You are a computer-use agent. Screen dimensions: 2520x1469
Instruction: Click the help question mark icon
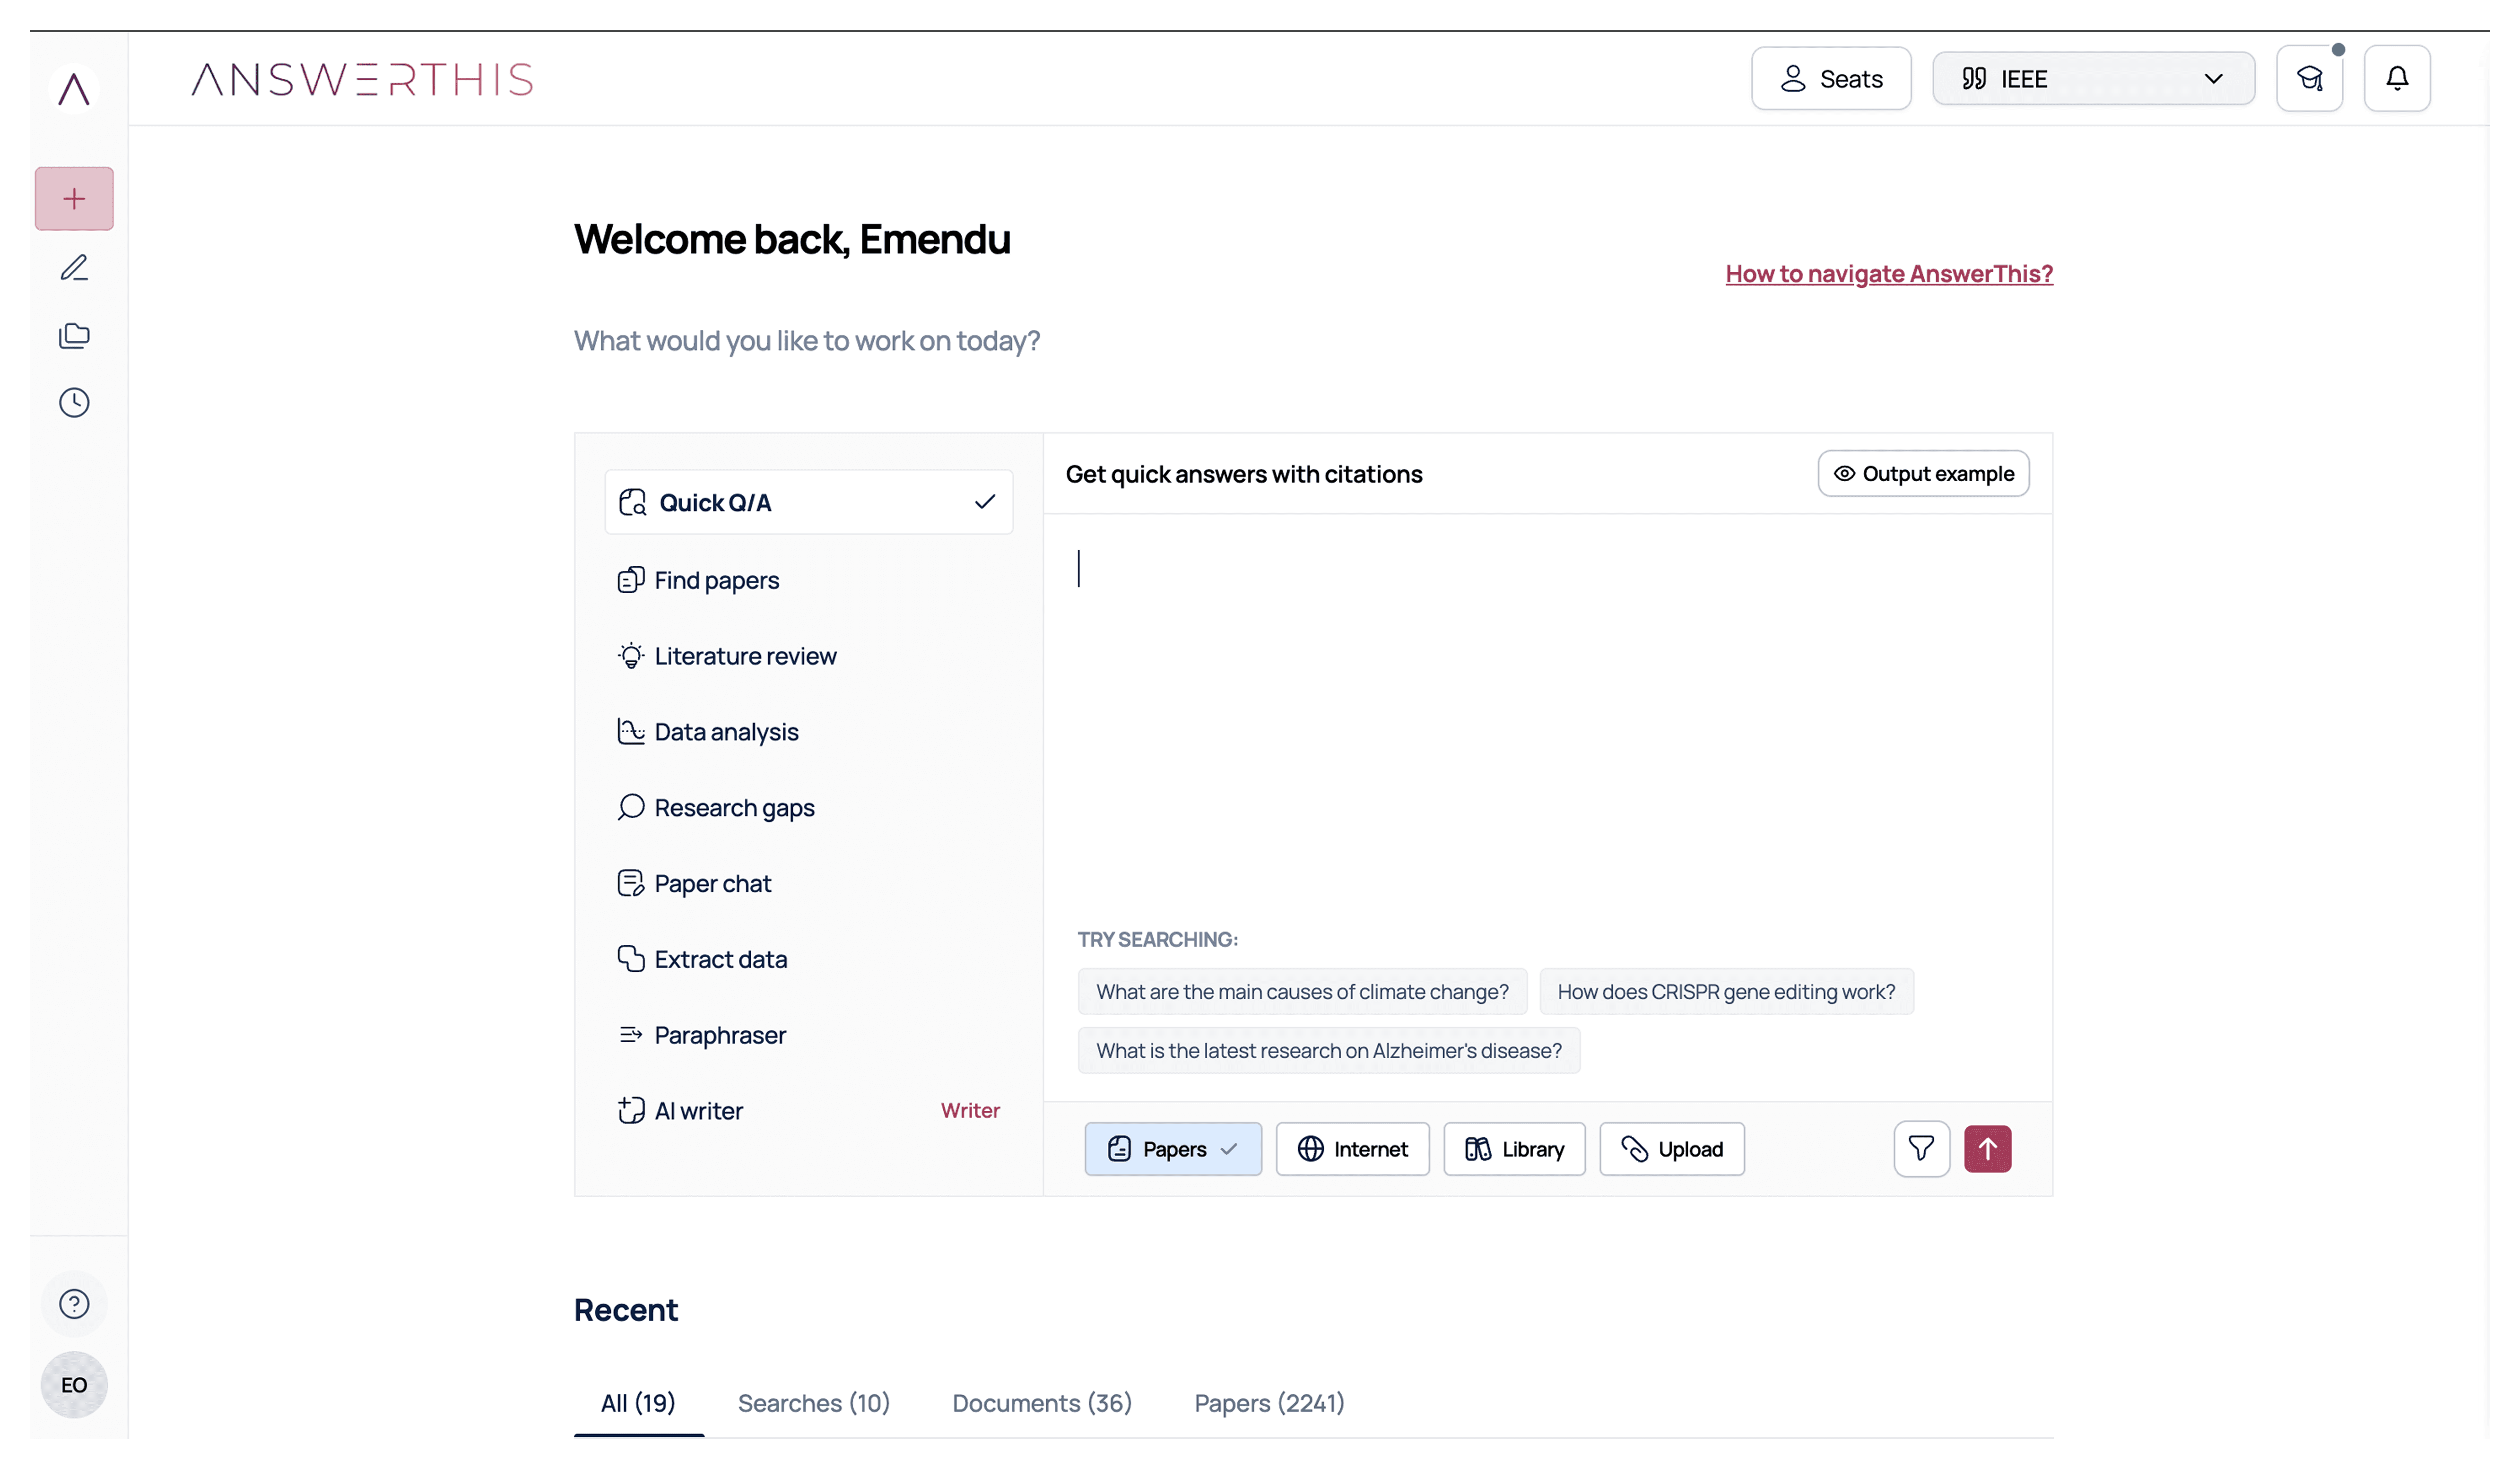click(74, 1303)
